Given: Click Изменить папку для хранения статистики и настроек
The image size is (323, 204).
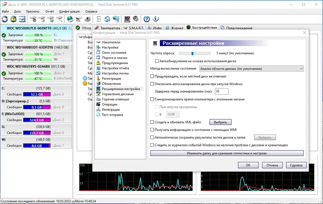Looking at the screenshot, I should click(x=227, y=153).
